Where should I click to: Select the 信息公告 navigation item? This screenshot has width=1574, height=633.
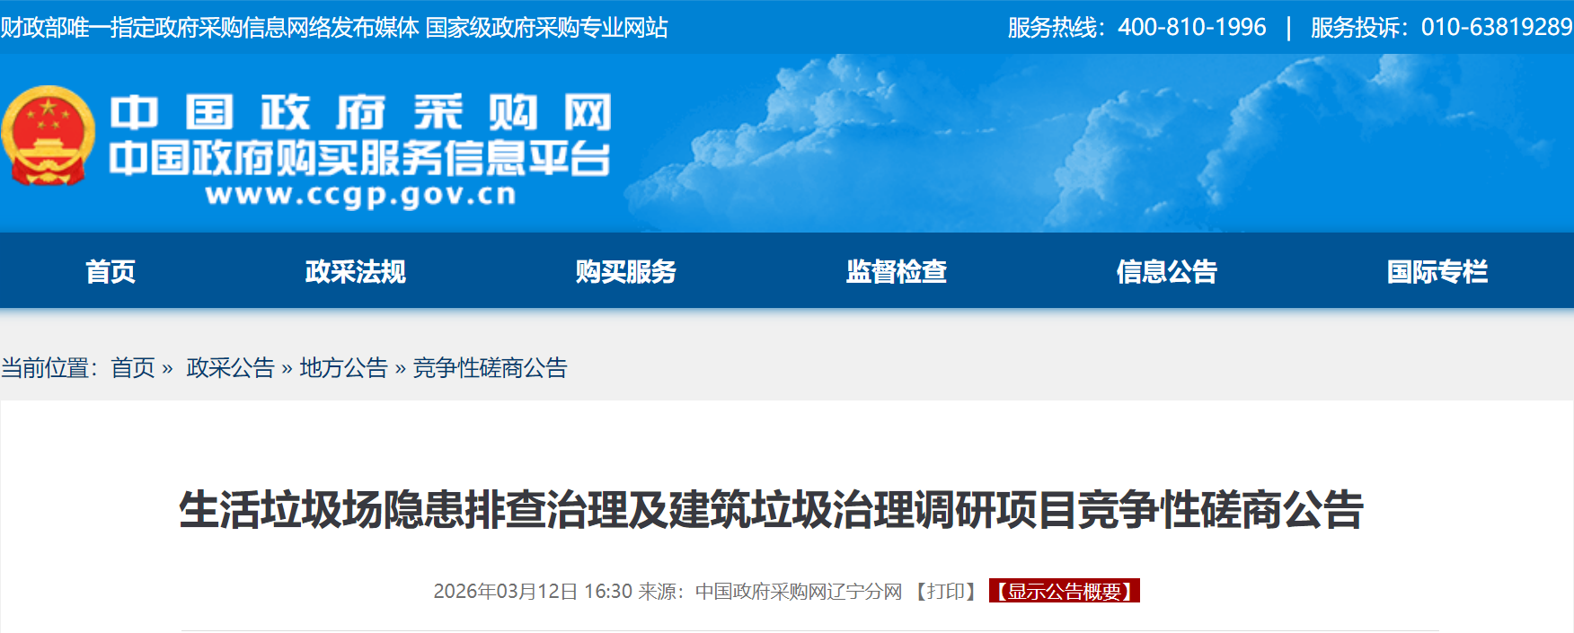click(1167, 271)
